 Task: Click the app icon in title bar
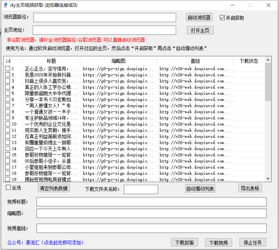pyautogui.click(x=6, y=5)
